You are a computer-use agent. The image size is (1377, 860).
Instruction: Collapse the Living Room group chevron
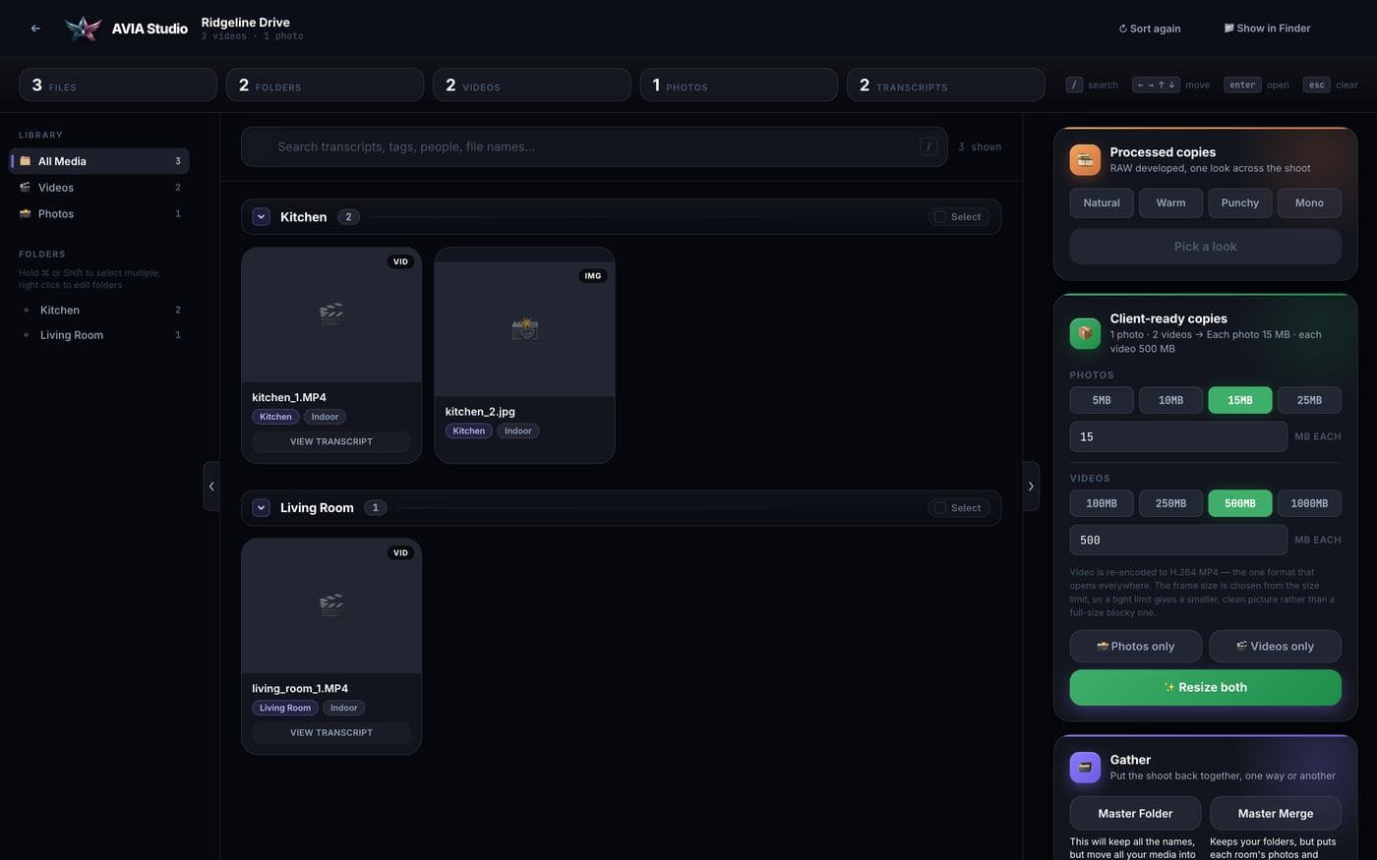click(261, 508)
